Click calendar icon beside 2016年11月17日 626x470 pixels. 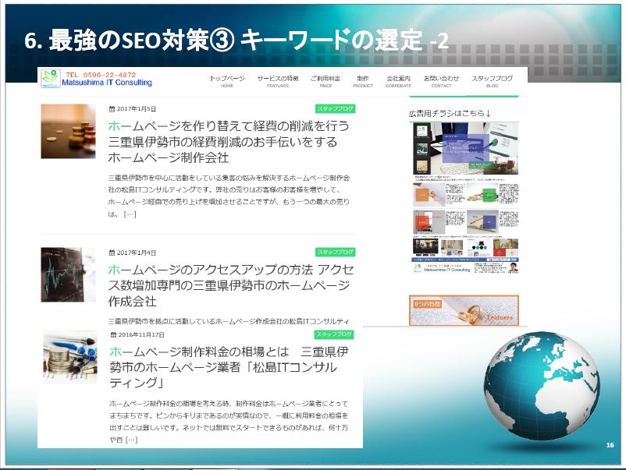pyautogui.click(x=112, y=334)
